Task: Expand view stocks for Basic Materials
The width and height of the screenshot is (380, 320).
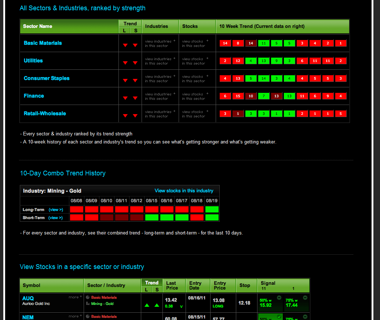Action: 195,43
